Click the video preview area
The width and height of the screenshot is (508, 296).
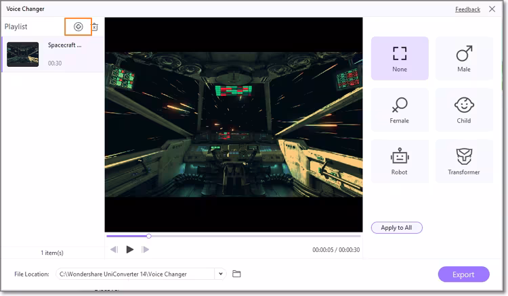click(234, 125)
